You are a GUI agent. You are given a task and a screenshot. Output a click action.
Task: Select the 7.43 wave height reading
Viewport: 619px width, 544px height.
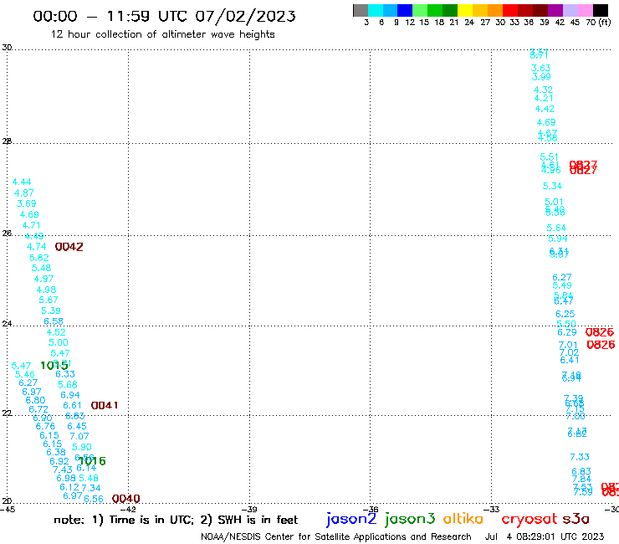click(x=63, y=470)
